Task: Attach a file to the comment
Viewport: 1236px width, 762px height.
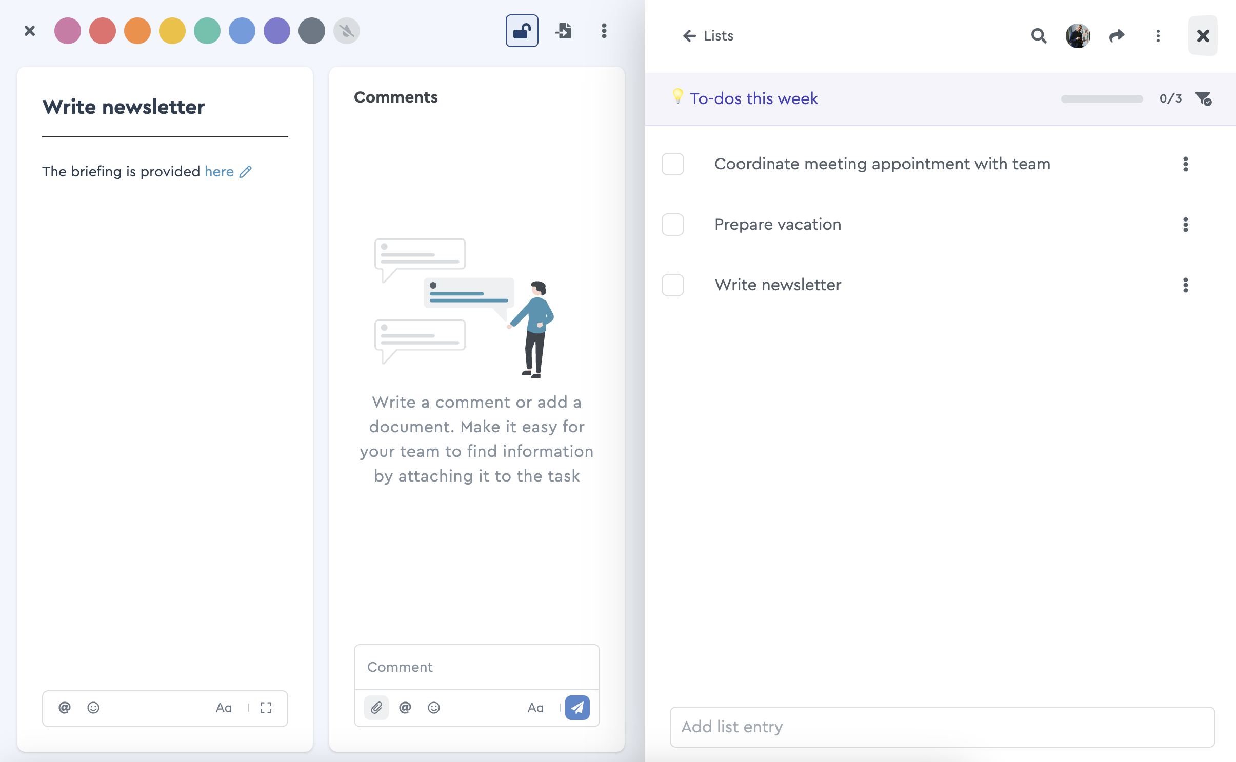Action: [x=376, y=708]
